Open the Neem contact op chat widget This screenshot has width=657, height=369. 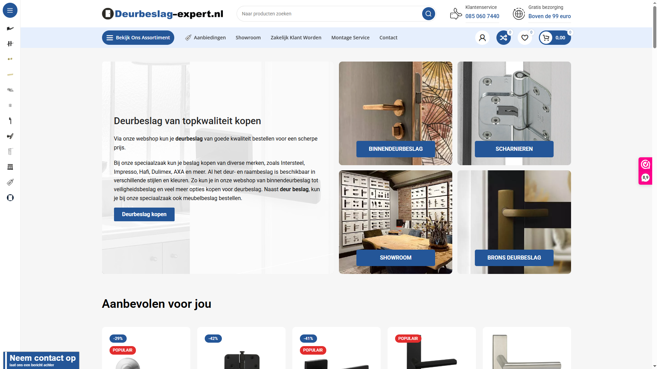[x=41, y=360]
